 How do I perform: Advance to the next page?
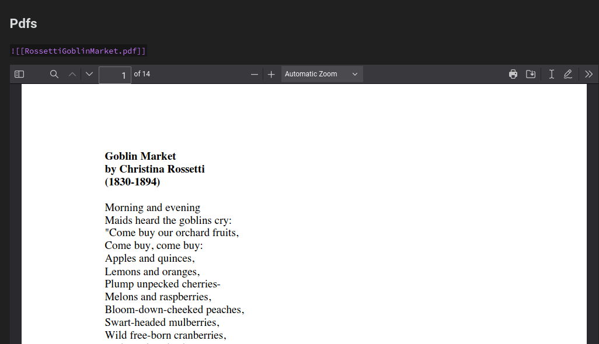click(x=89, y=74)
